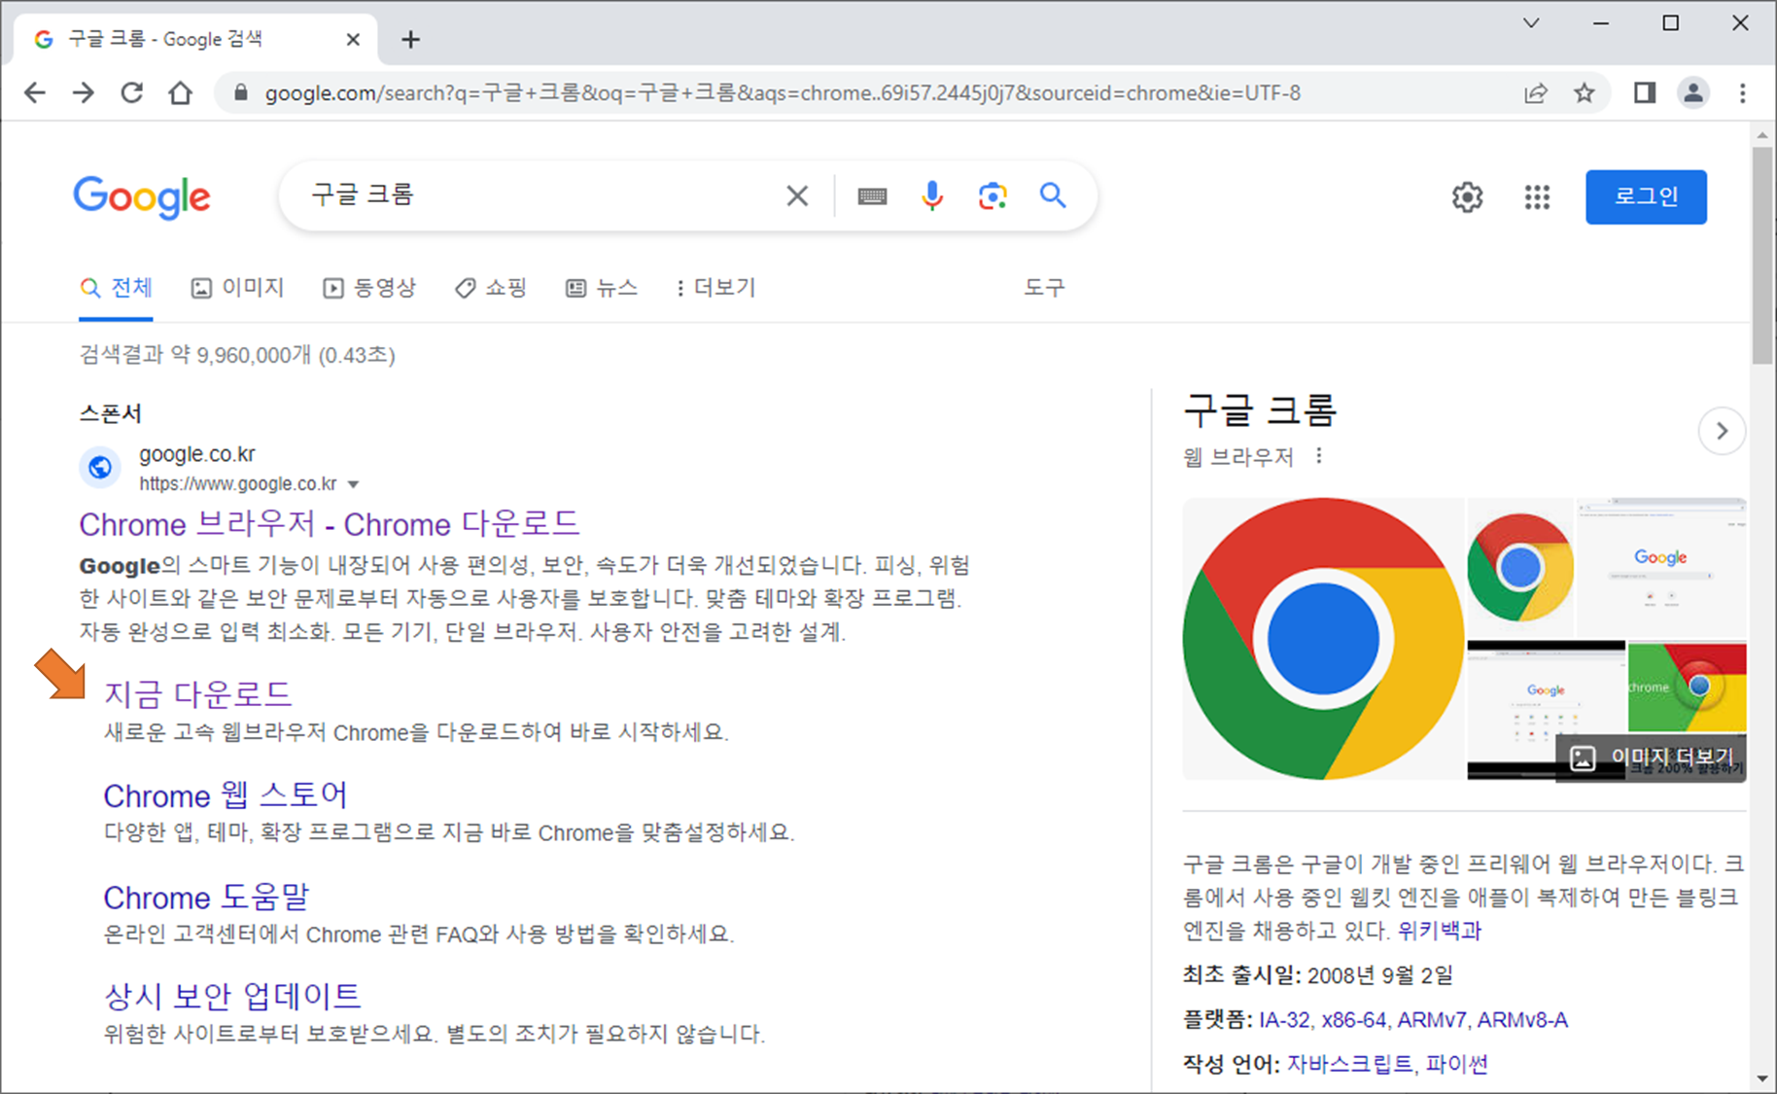Open the IA-32 platform link

[x=1284, y=1020]
